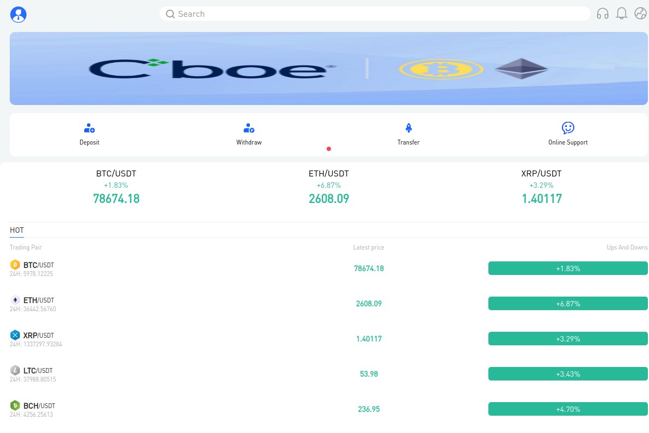The height and width of the screenshot is (433, 649).
Task: Select the XRP/USDT pair name in list
Action: point(39,336)
